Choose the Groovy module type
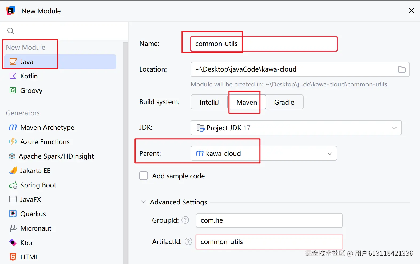The width and height of the screenshot is (420, 264). pyautogui.click(x=31, y=90)
